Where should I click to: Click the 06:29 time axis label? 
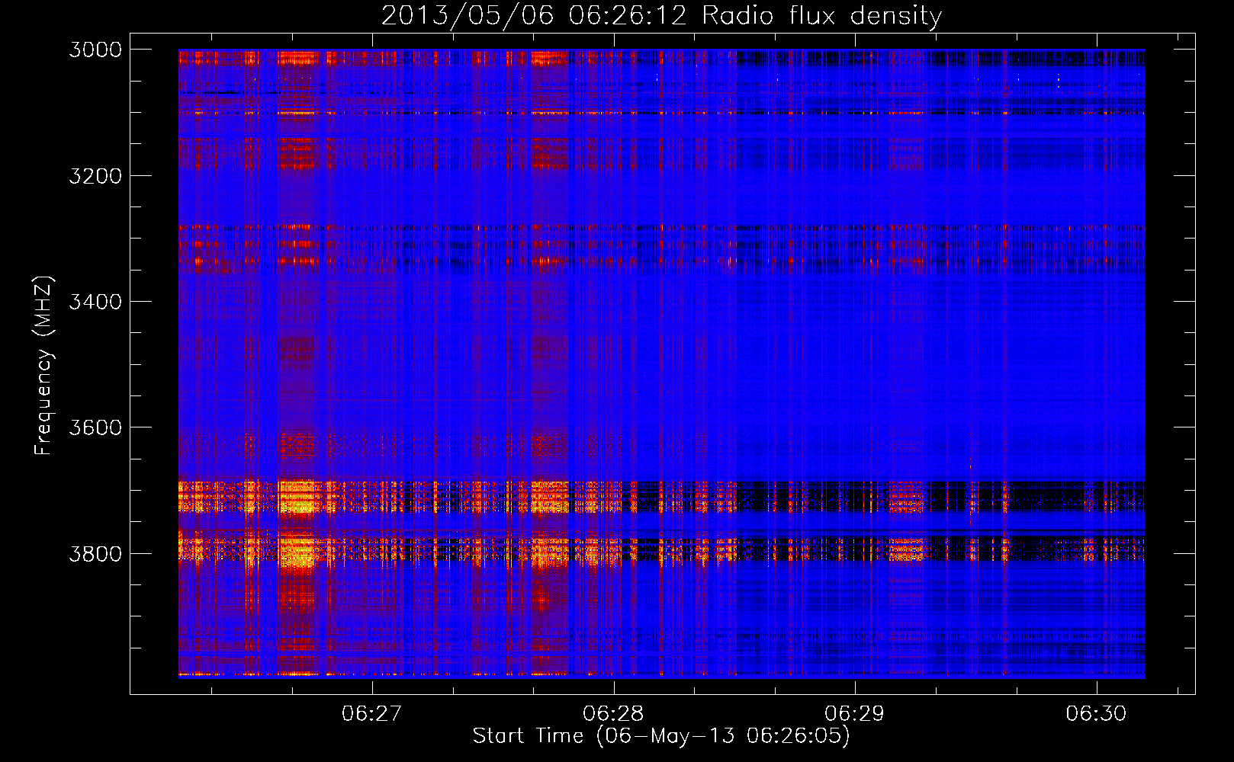tap(855, 714)
